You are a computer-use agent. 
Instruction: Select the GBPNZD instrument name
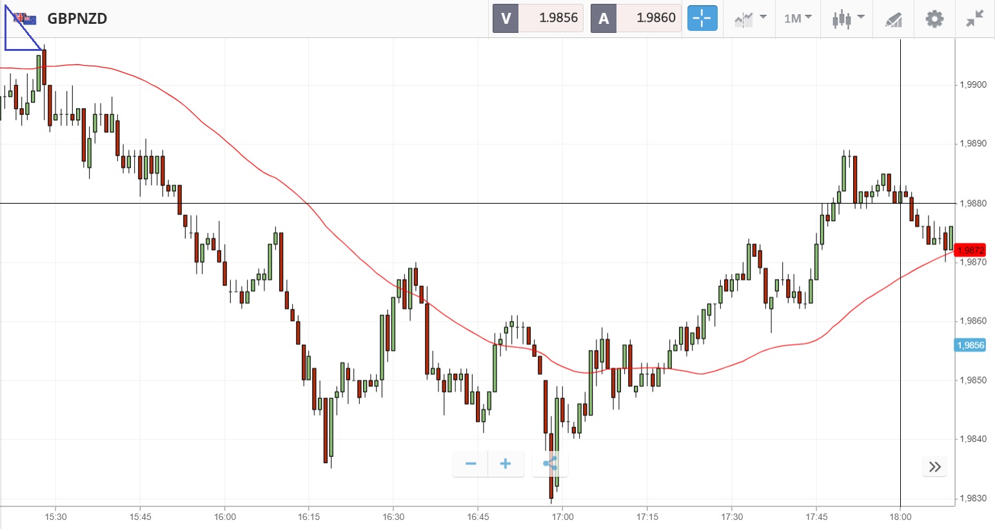click(77, 18)
